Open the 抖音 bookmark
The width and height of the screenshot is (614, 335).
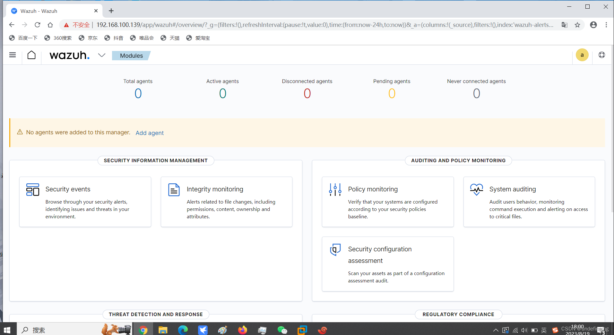click(114, 38)
